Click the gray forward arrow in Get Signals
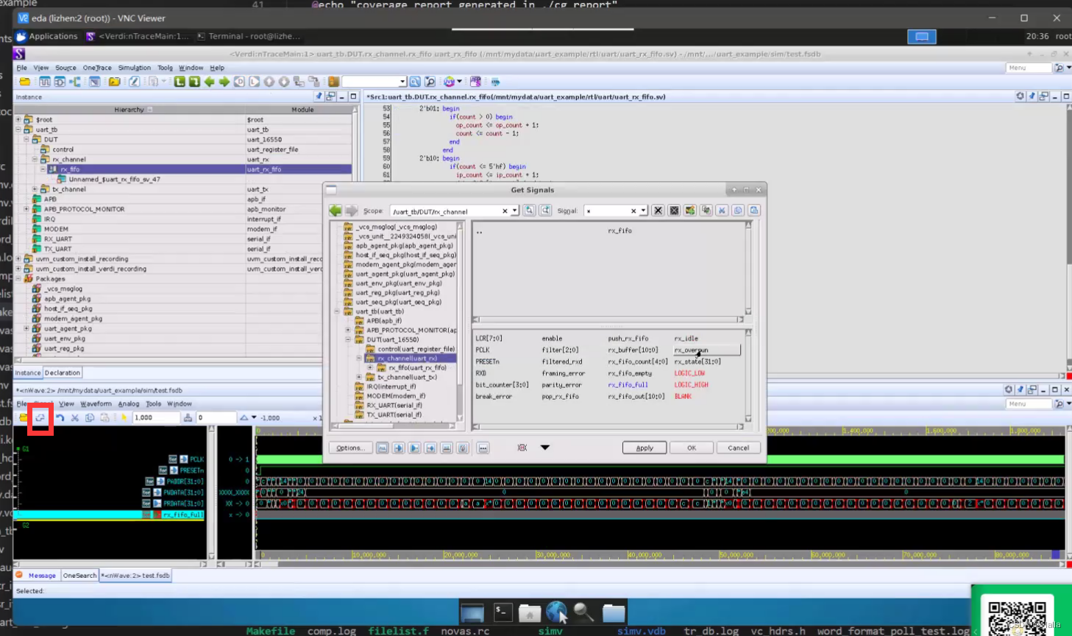The height and width of the screenshot is (636, 1072). [x=351, y=211]
